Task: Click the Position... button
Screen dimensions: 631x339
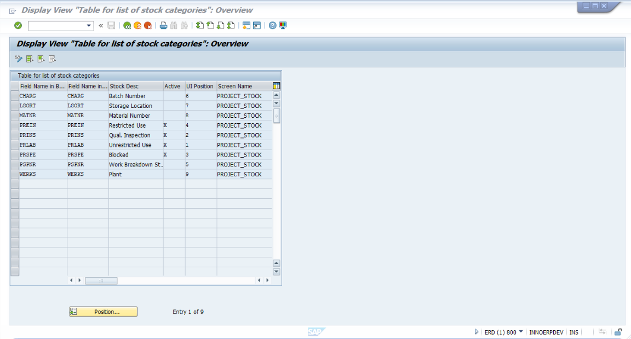Action: pyautogui.click(x=104, y=312)
